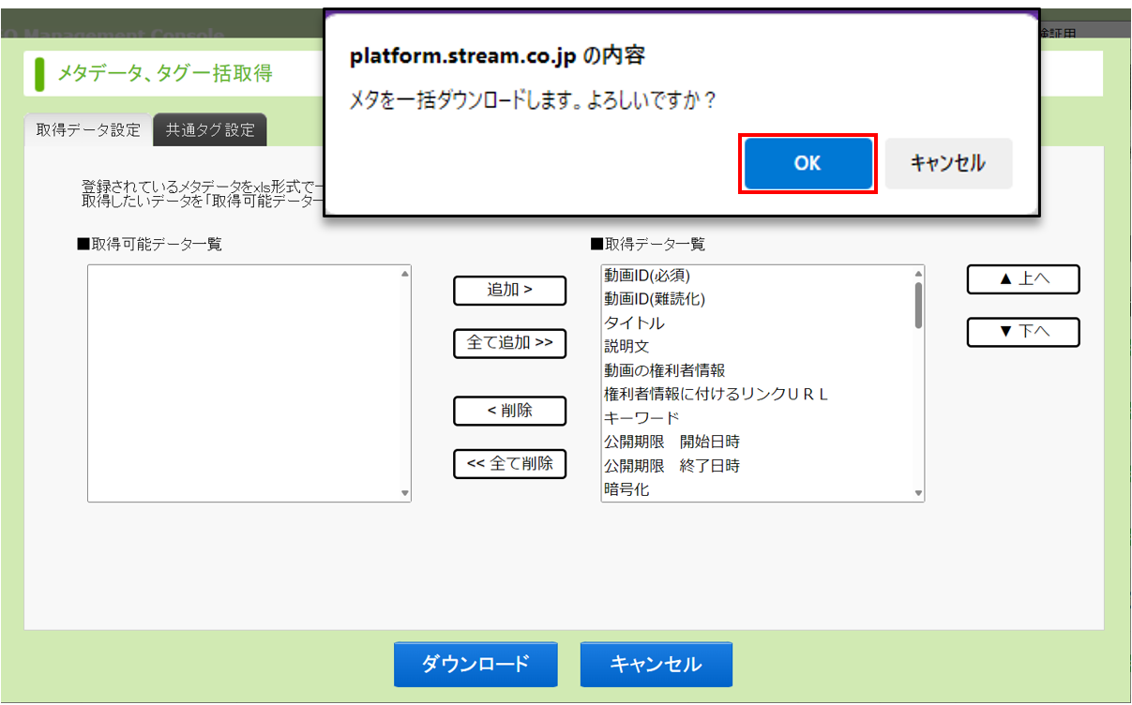The width and height of the screenshot is (1132, 705).
Task: Select 暗号化 in the data list
Action: coord(626,489)
